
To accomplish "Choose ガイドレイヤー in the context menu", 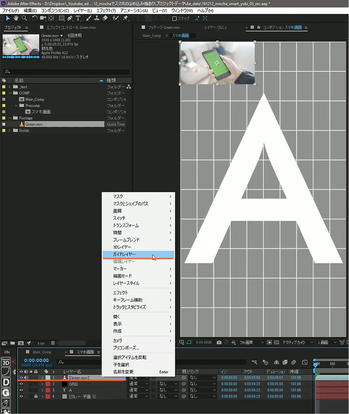I will (139, 254).
